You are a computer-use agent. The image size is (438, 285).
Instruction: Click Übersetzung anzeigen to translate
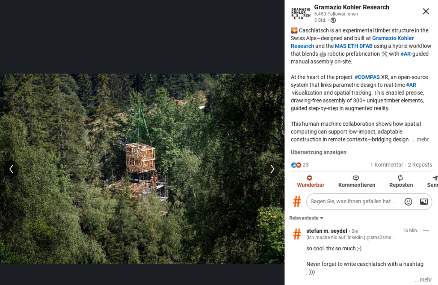coord(318,152)
